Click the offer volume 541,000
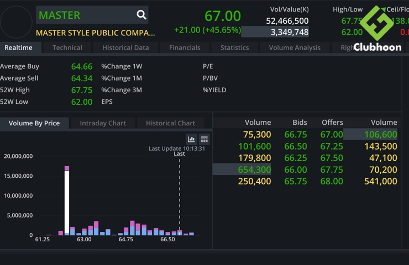 [381, 181]
